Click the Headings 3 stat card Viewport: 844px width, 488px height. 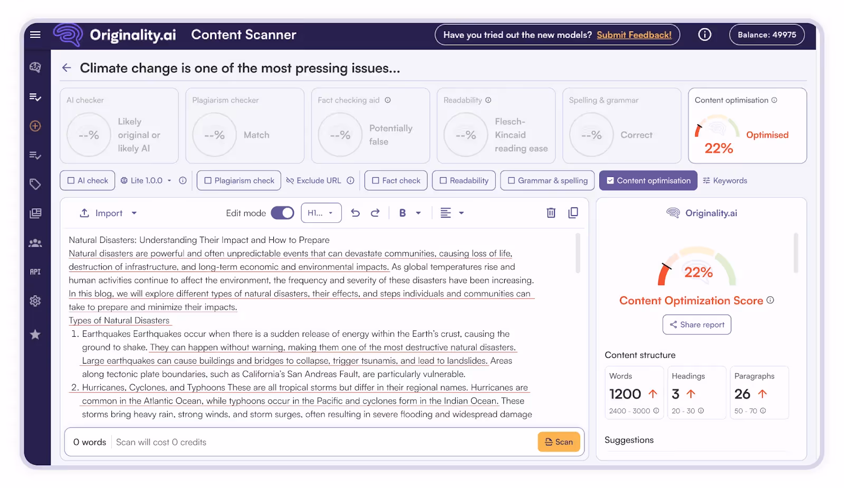[x=697, y=393]
